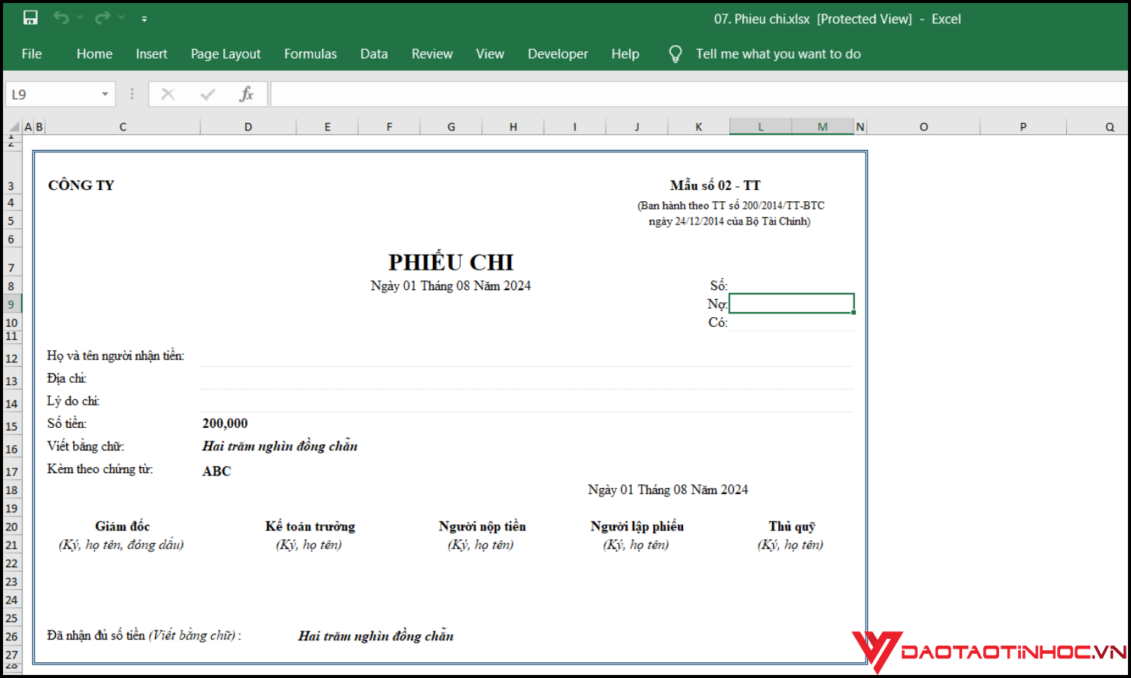Click the Redo arrow icon

pyautogui.click(x=103, y=18)
